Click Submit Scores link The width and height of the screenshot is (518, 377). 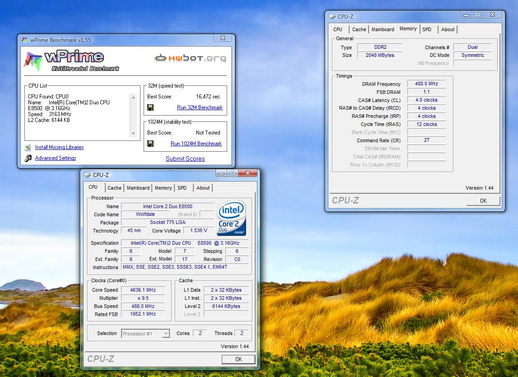[x=185, y=158]
